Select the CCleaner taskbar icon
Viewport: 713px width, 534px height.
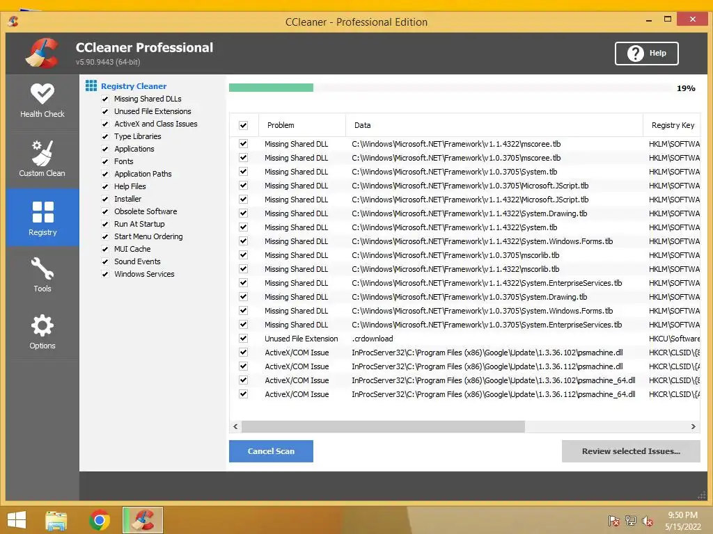pos(143,520)
